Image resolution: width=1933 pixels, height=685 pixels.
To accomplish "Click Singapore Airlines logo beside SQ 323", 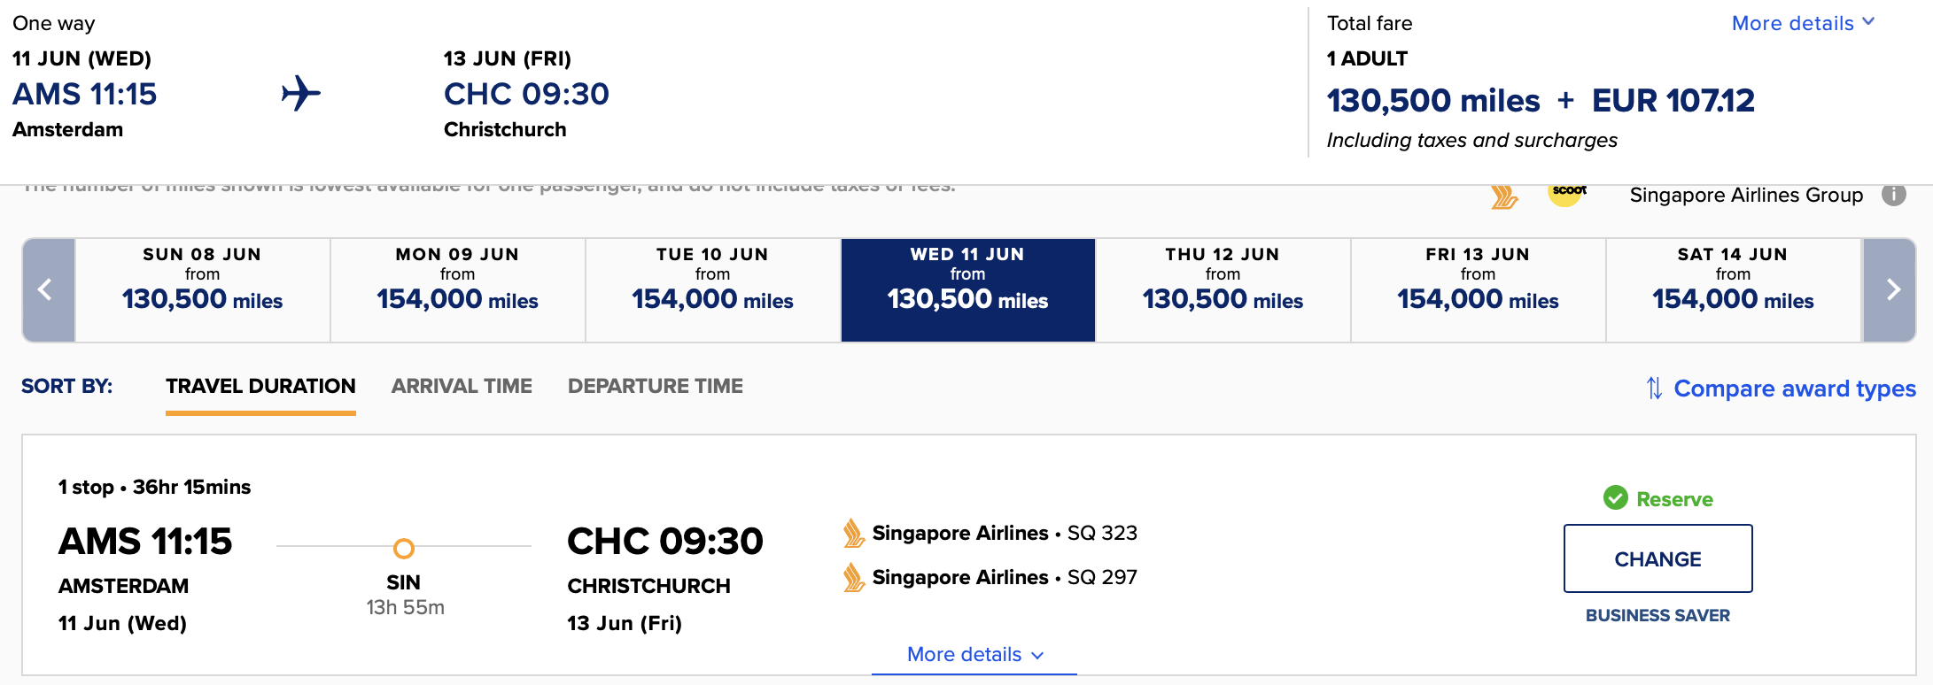I will pyautogui.click(x=853, y=534).
